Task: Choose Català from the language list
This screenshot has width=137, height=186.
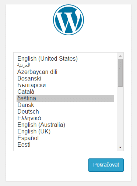Action: click(x=65, y=92)
